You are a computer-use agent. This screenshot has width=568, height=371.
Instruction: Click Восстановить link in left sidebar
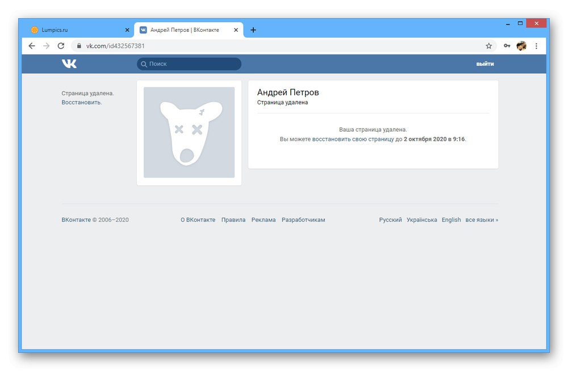point(81,103)
